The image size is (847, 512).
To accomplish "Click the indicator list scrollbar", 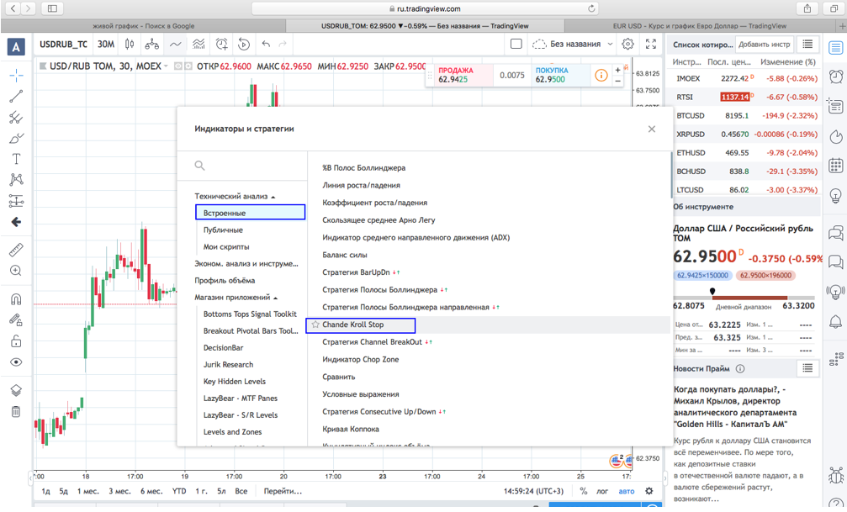I will click(x=671, y=175).
